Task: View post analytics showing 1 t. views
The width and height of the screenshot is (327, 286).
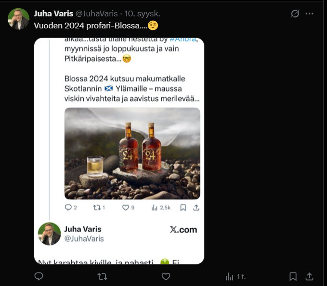Action: [x=235, y=276]
